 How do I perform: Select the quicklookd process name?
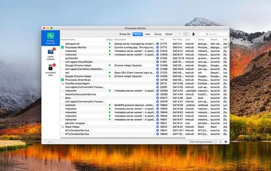(71, 58)
